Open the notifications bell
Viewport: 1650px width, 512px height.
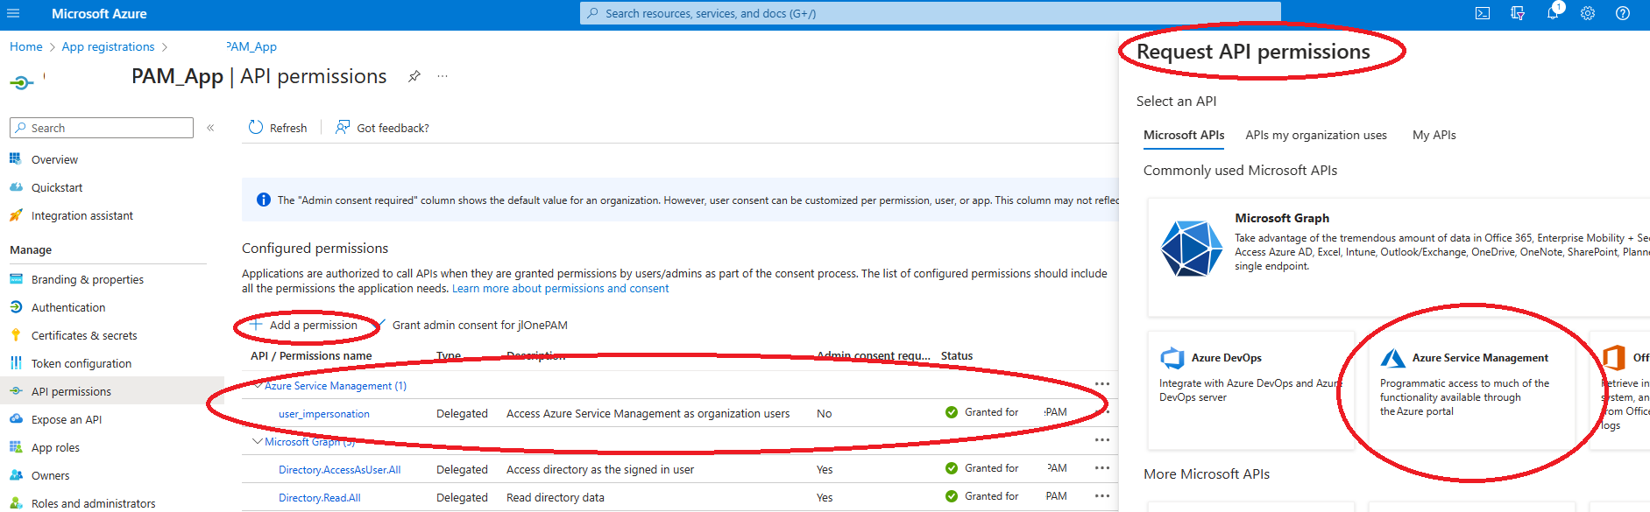tap(1552, 14)
